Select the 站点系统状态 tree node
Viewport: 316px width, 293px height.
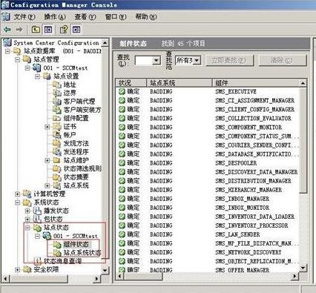click(82, 253)
